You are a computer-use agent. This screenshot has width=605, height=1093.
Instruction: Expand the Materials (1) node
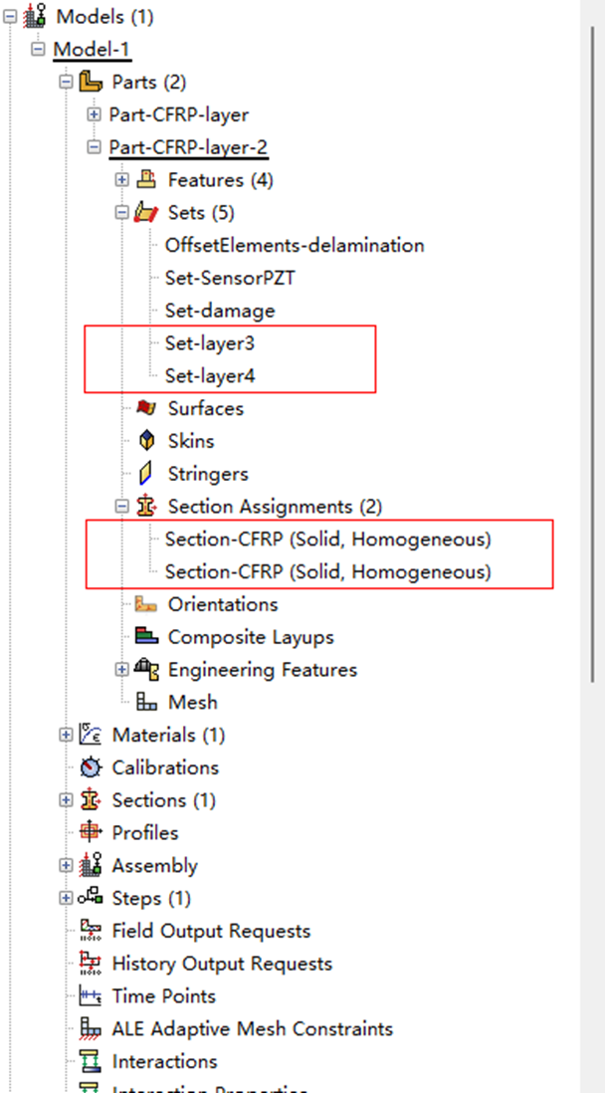point(67,735)
